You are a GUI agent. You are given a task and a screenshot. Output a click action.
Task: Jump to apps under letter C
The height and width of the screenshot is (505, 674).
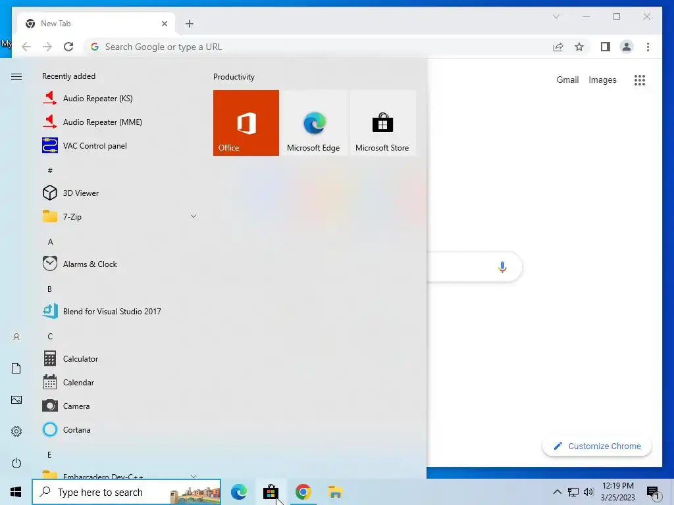50,336
